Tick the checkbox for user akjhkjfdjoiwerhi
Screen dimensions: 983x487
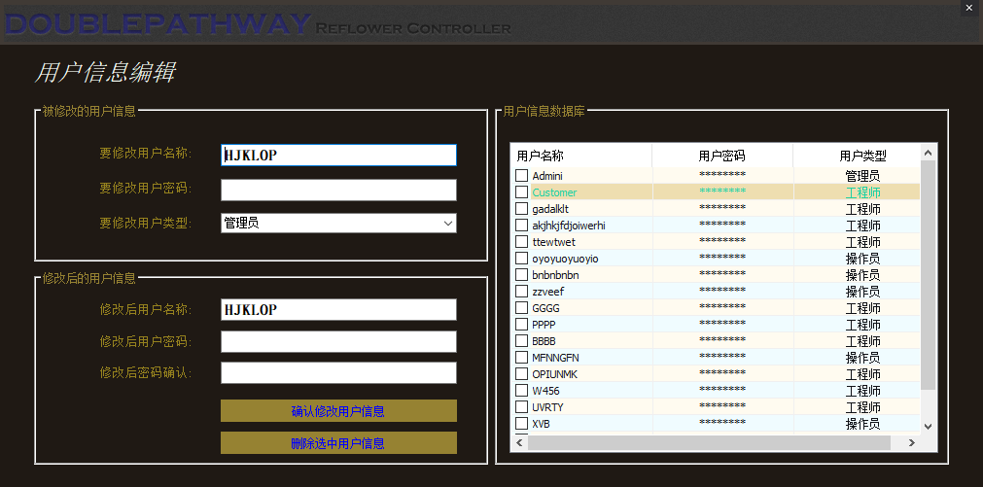click(521, 225)
